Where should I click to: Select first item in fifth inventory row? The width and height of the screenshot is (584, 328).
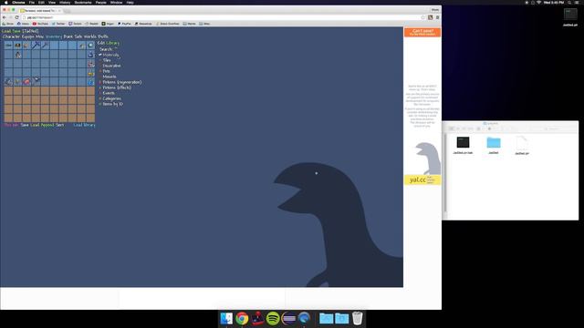point(8,82)
